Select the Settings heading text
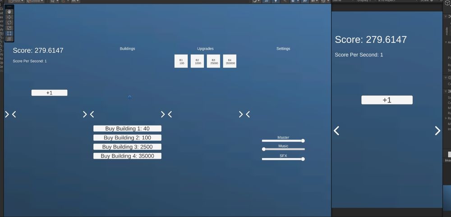The image size is (451, 217). [283, 49]
